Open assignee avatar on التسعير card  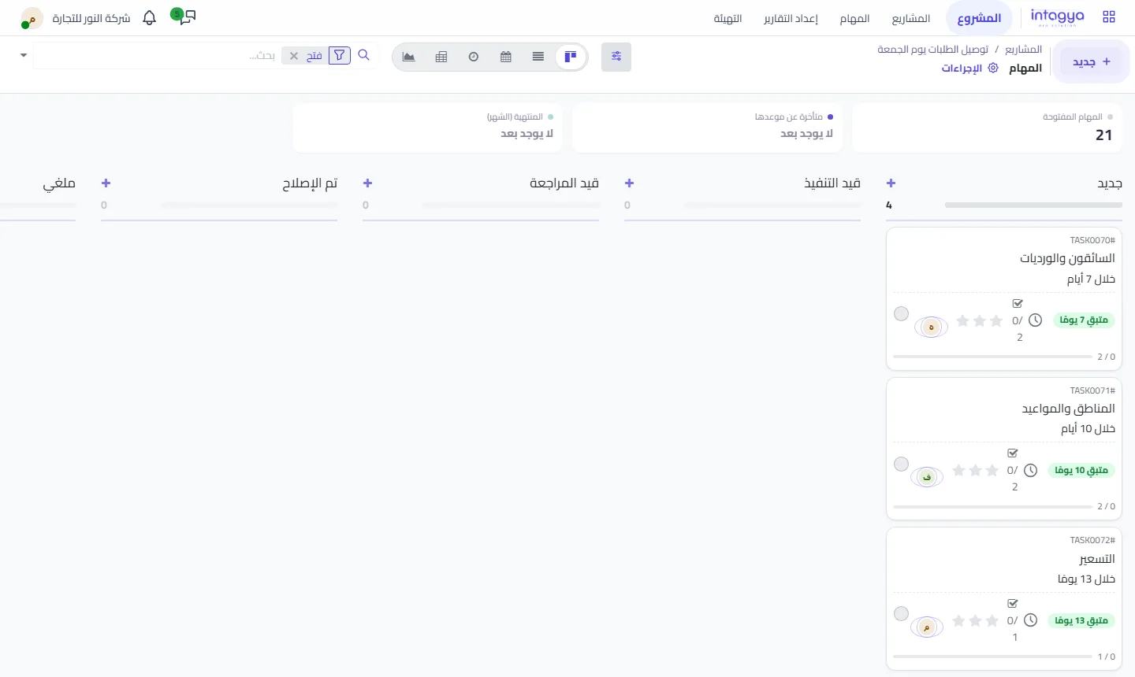tap(927, 627)
